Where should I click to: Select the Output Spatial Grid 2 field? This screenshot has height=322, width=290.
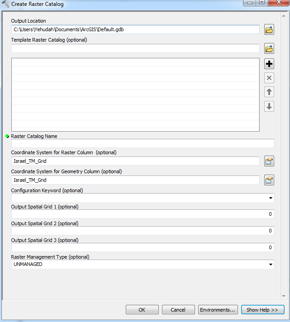click(x=143, y=231)
